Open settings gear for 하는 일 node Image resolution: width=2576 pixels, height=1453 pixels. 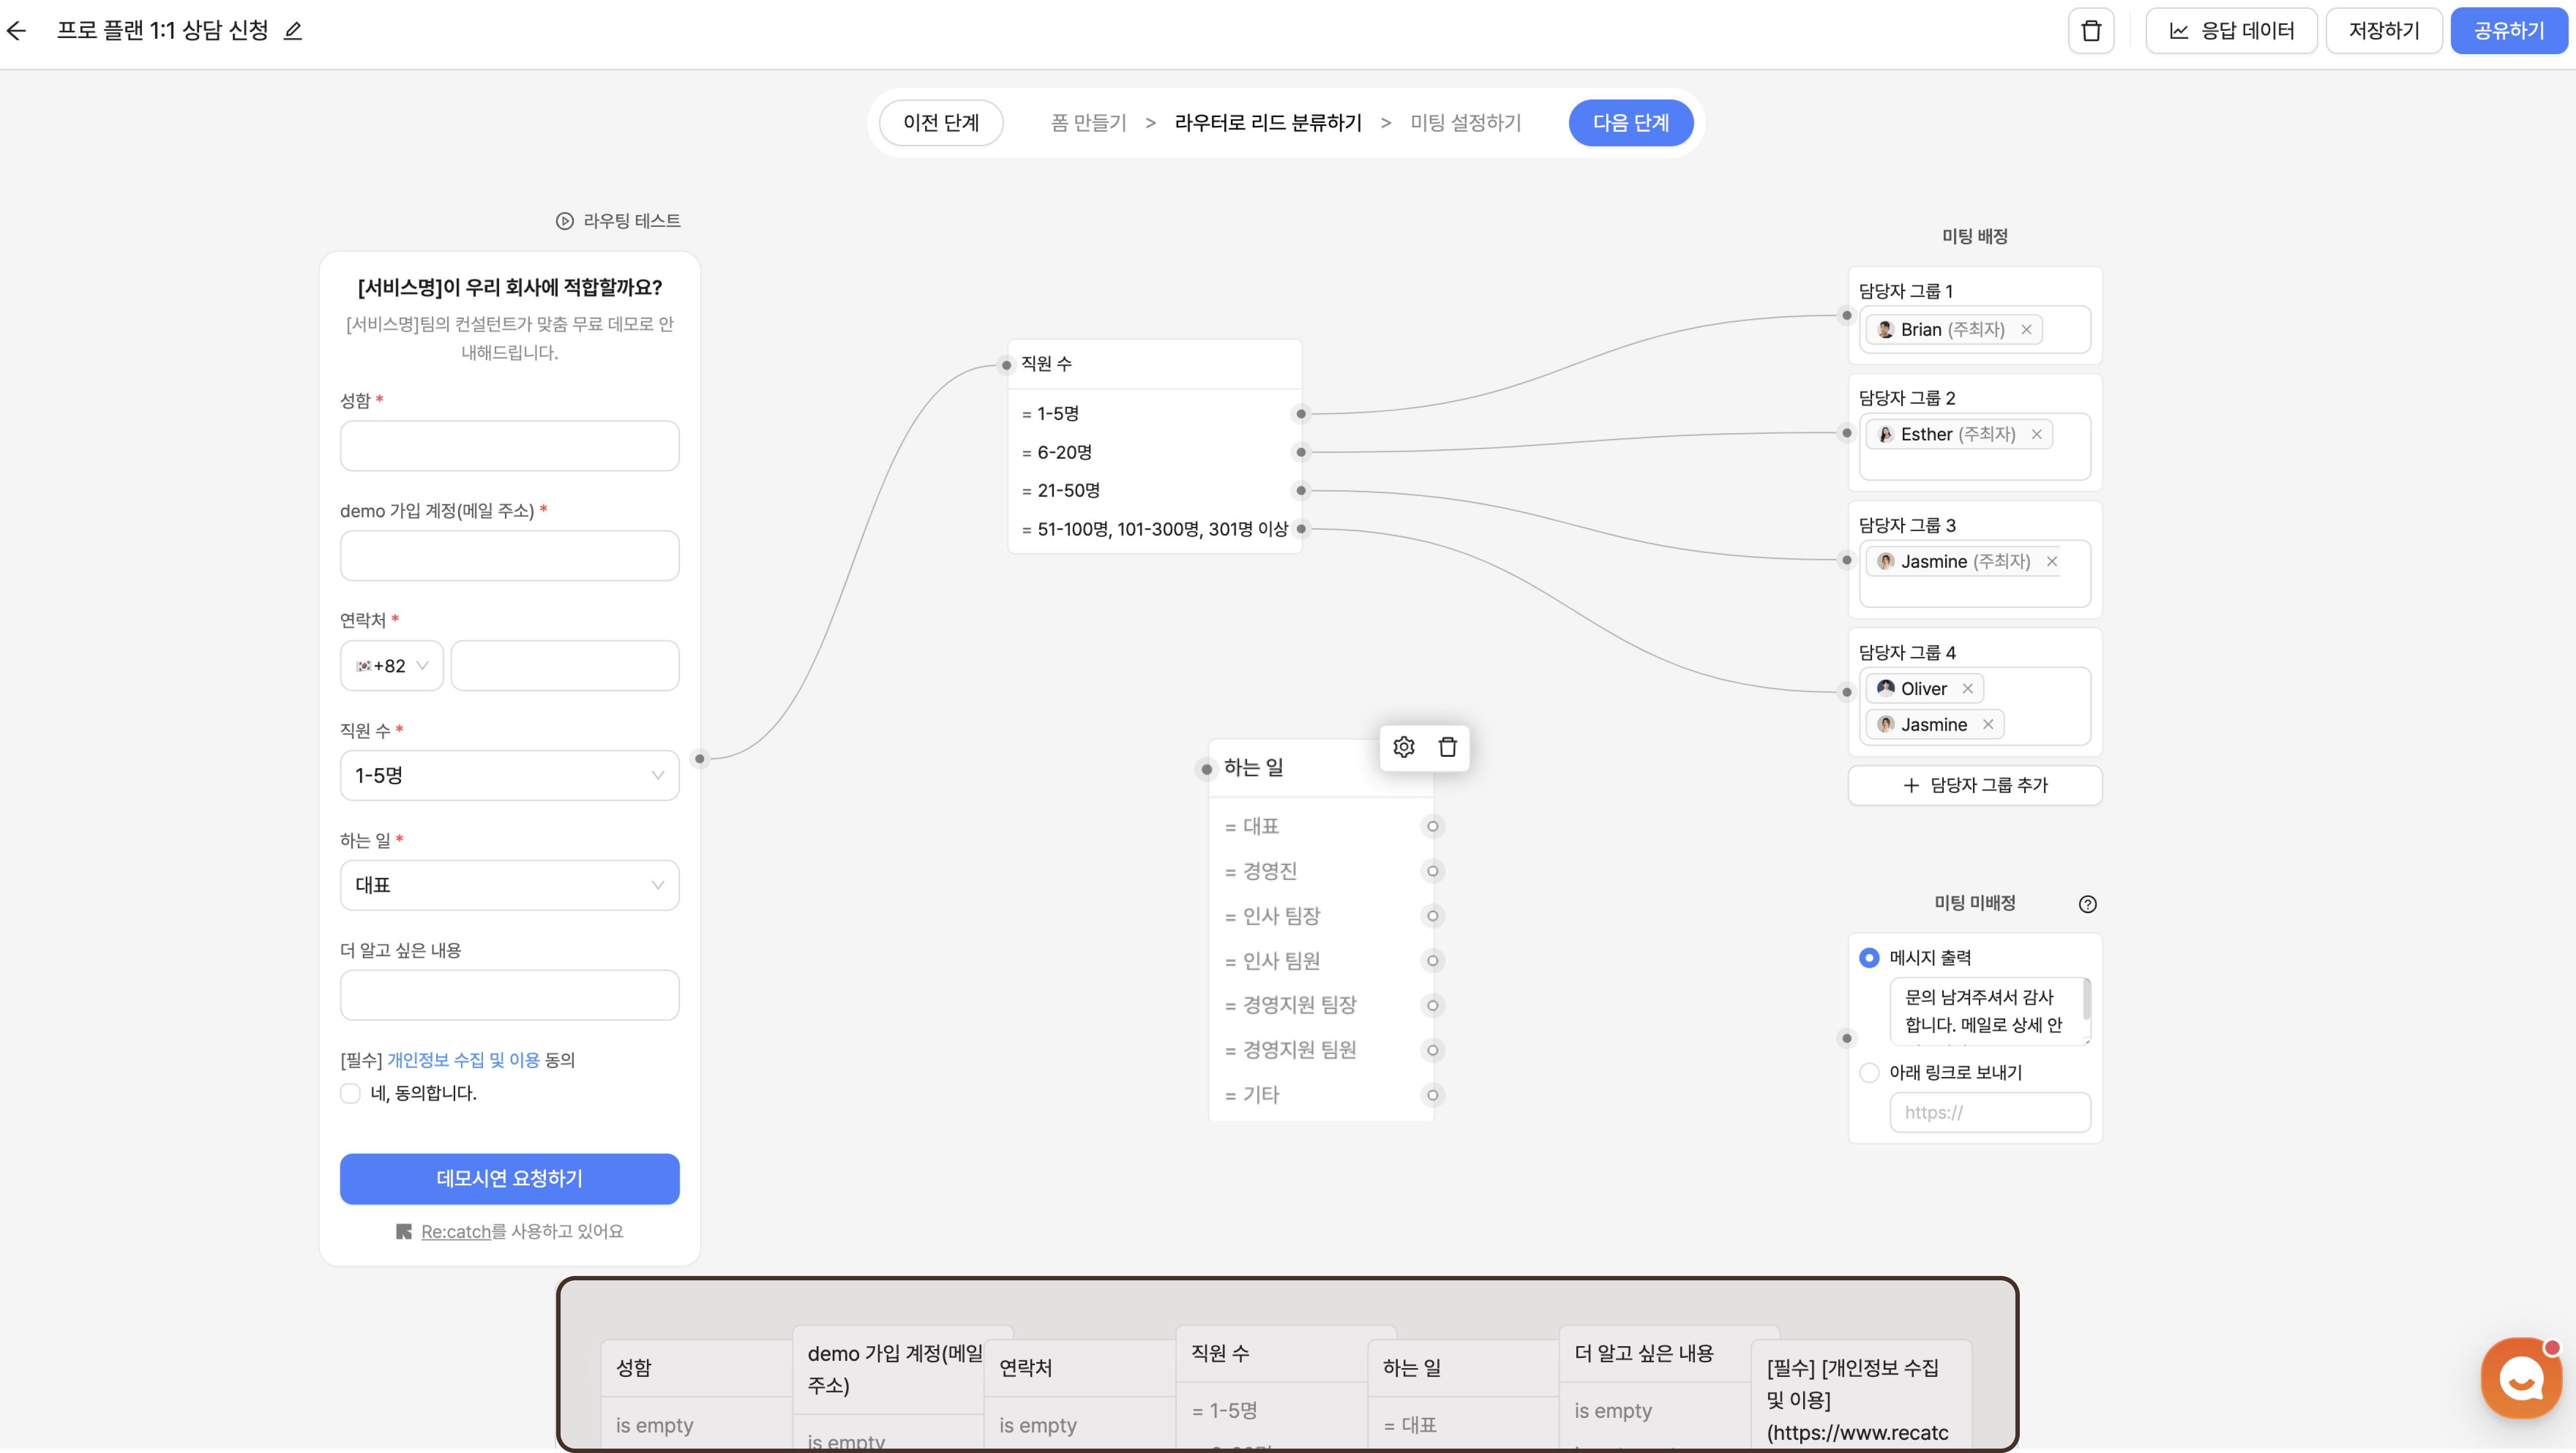point(1403,747)
